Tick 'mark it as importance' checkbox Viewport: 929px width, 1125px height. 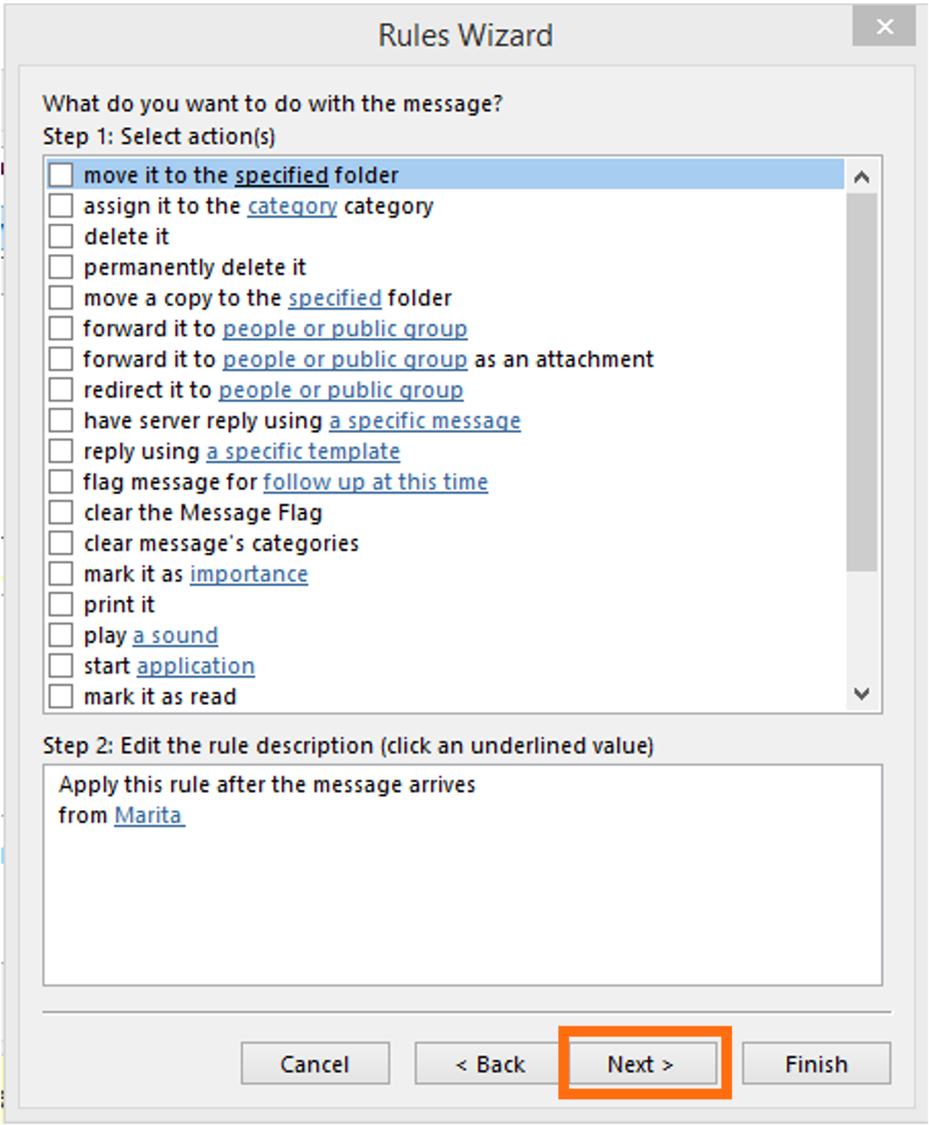click(x=61, y=574)
